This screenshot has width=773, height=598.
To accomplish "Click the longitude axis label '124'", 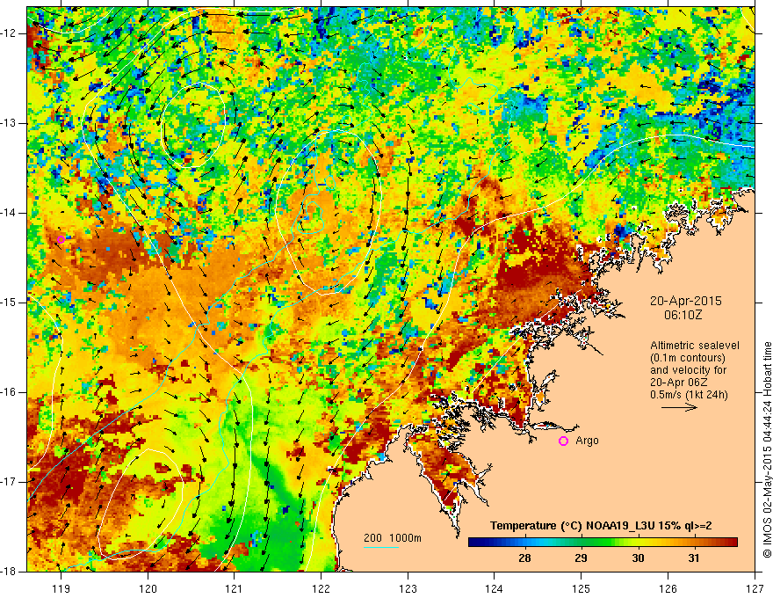I will click(495, 588).
